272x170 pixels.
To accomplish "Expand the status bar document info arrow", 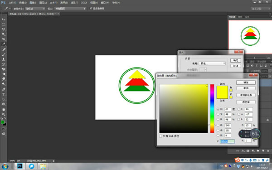I will coord(53,161).
